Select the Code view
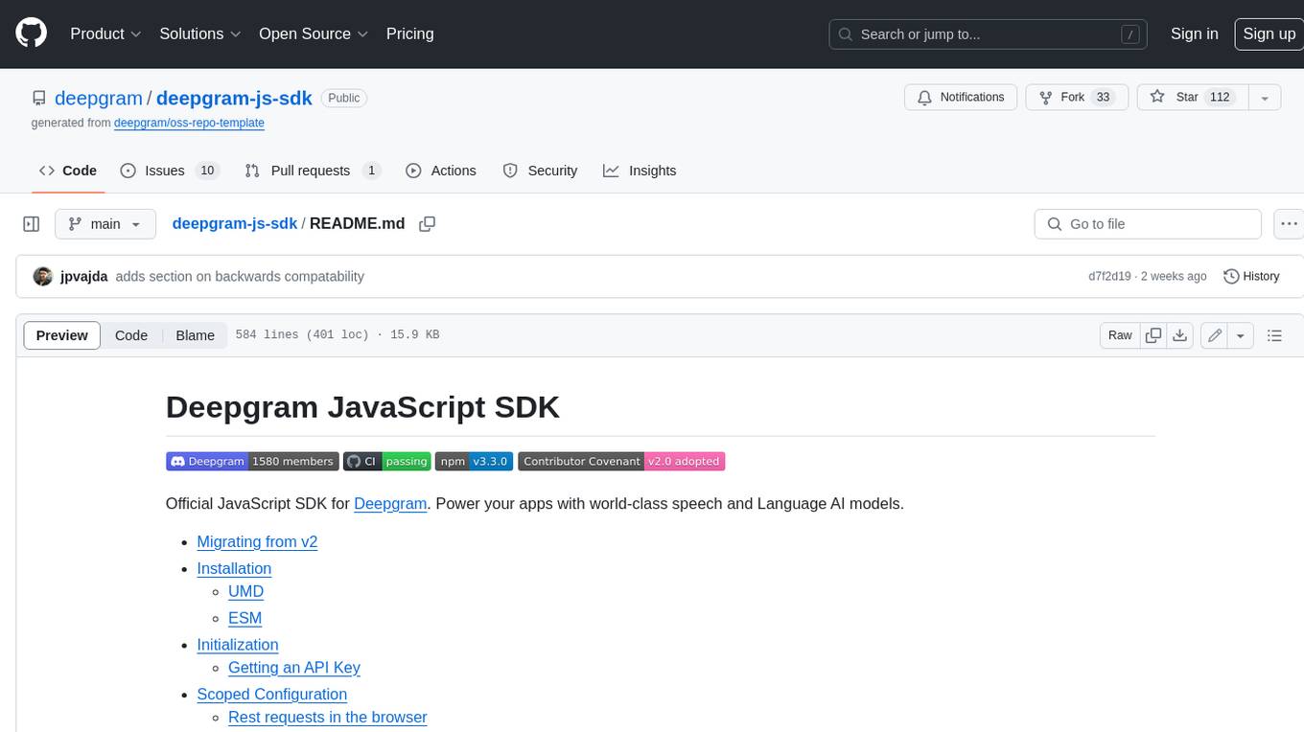Screen dimensions: 1304x732 (x=131, y=335)
